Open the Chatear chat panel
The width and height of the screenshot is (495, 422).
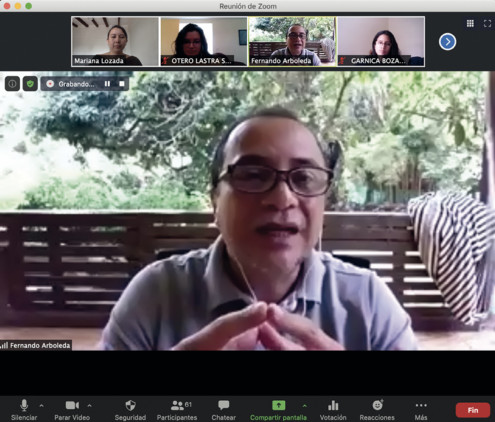point(224,409)
